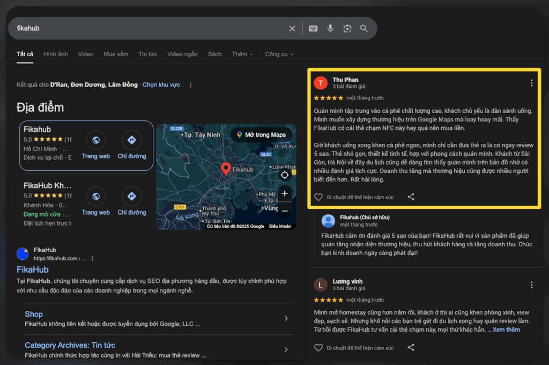Click the Mở trong Maps button
Screen dimensions: 549x365
click(x=262, y=135)
